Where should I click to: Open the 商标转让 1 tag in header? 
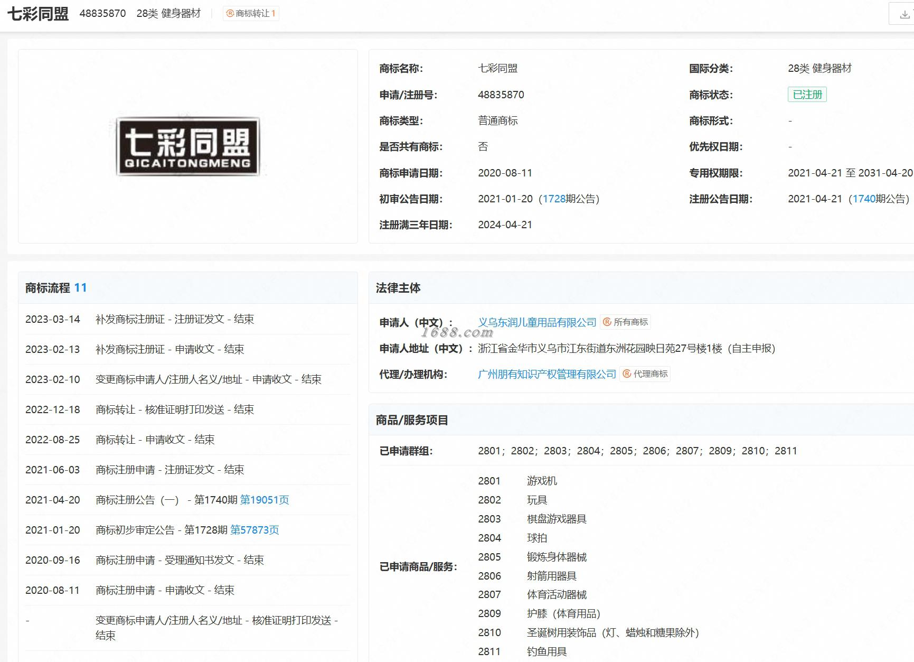point(251,14)
